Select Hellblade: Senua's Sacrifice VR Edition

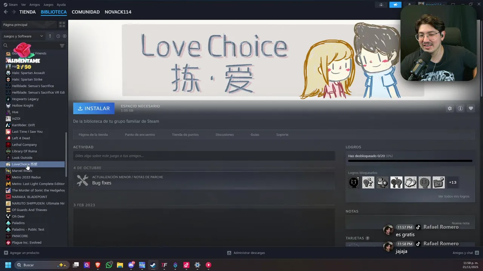(38, 93)
